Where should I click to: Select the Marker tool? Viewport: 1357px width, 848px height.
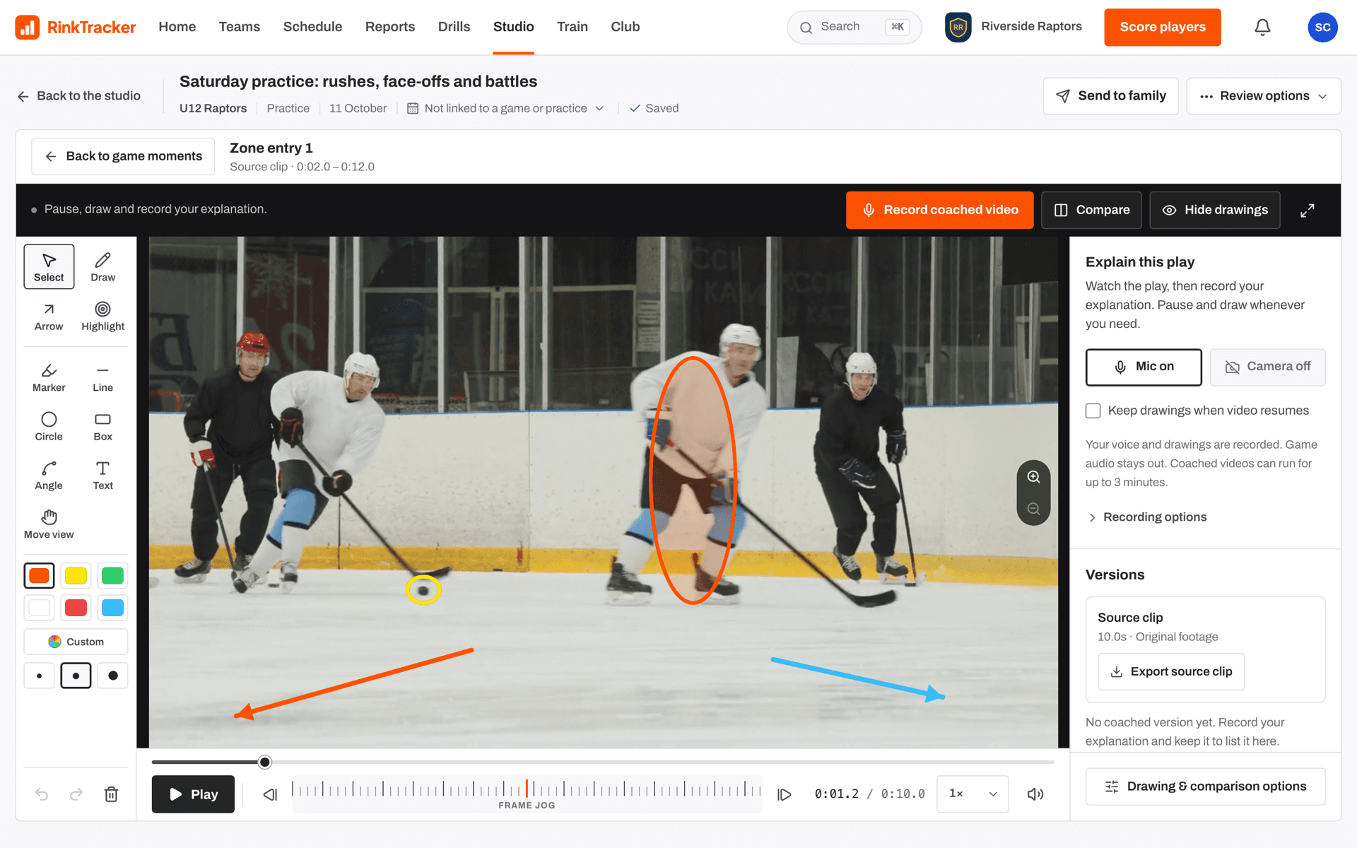(x=49, y=377)
